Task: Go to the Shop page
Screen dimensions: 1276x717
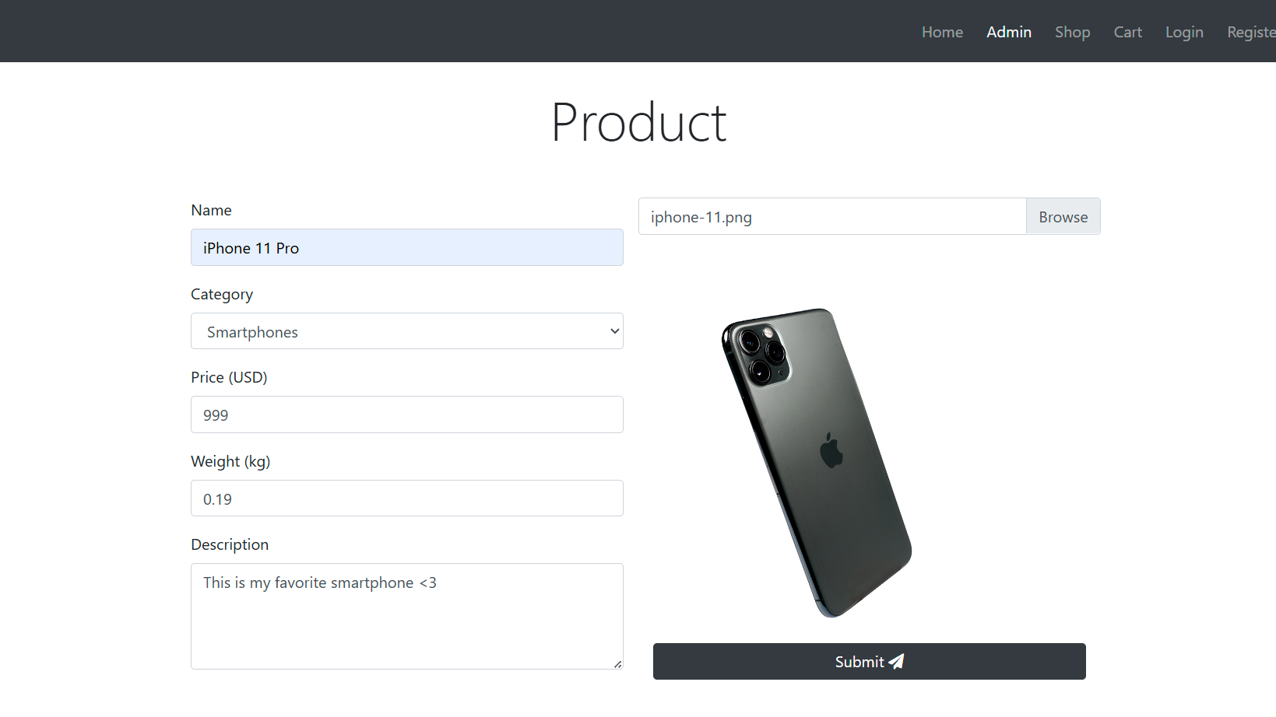Action: click(1073, 32)
